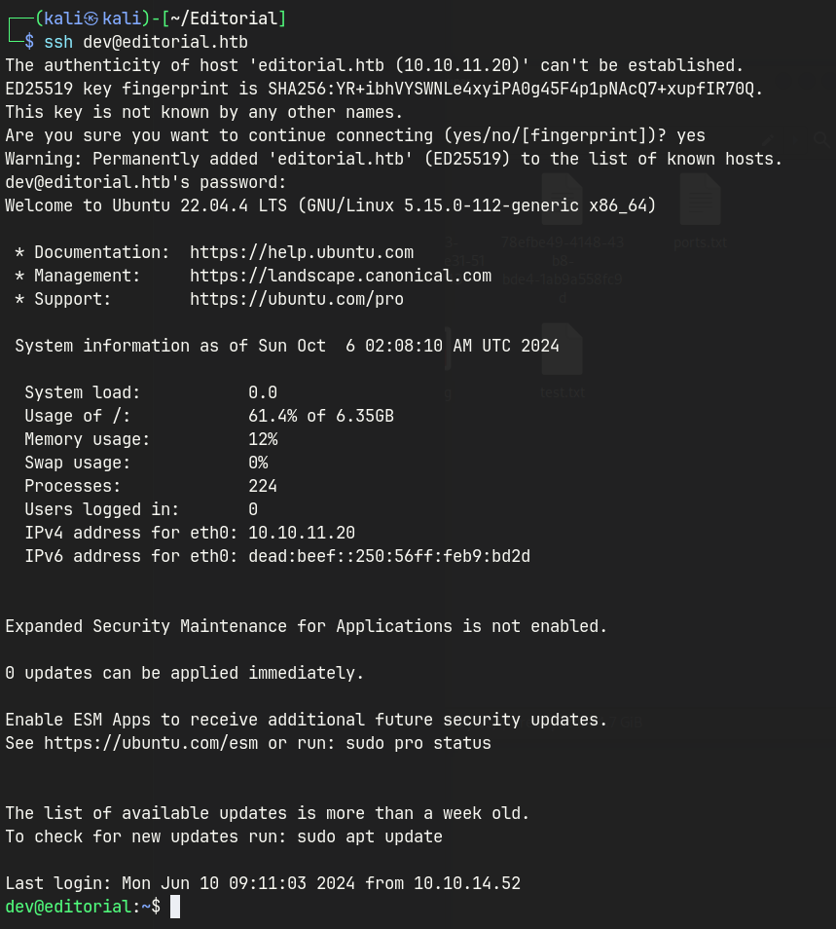Viewport: 836px width, 929px height.
Task: Open the landscape.canonical.com management link
Action: point(341,276)
